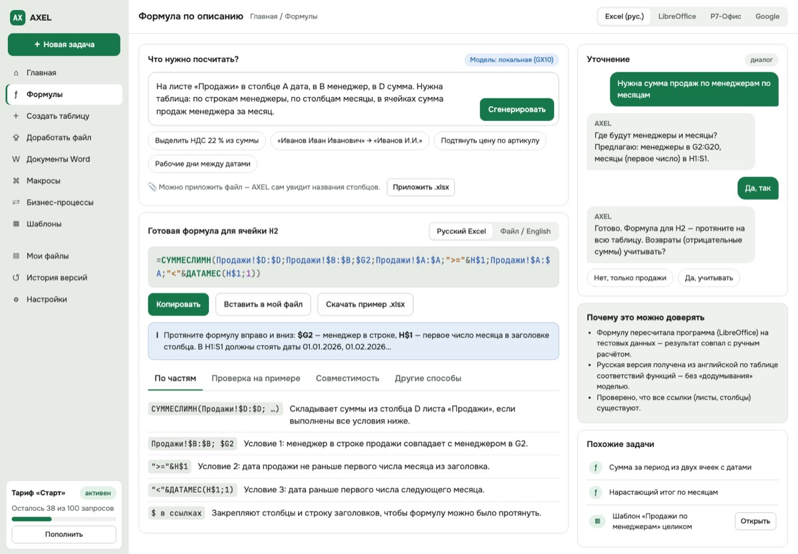Click the диалог badge in Уточнение
Image resolution: width=798 pixels, height=554 pixels.
(x=761, y=60)
